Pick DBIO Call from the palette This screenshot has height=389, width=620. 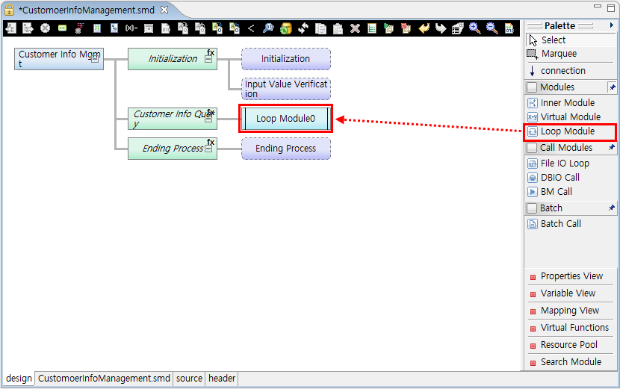[x=571, y=178]
